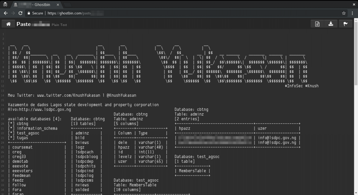
Task: Click the forward navigation arrow
Action: point(13,13)
